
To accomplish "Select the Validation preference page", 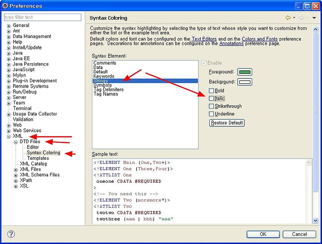I will [23, 120].
